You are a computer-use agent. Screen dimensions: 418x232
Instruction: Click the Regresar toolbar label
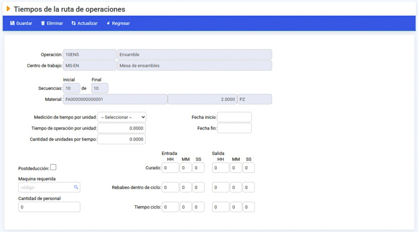coord(121,23)
